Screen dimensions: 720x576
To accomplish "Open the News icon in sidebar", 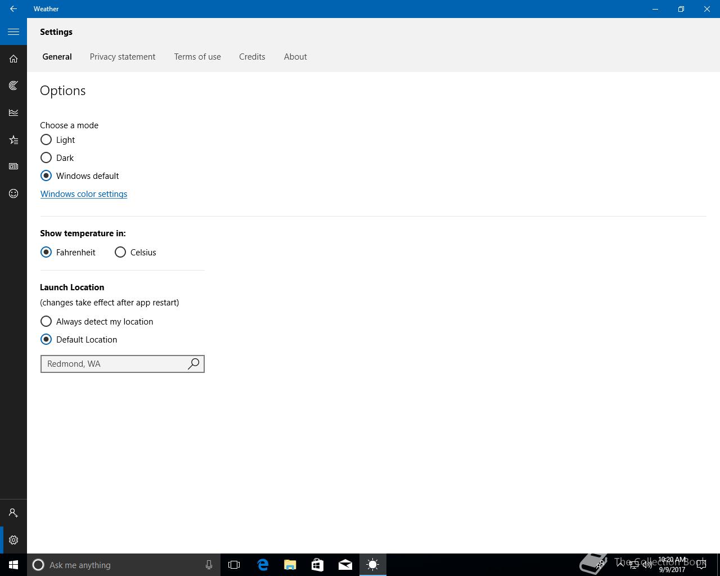I will (13, 166).
